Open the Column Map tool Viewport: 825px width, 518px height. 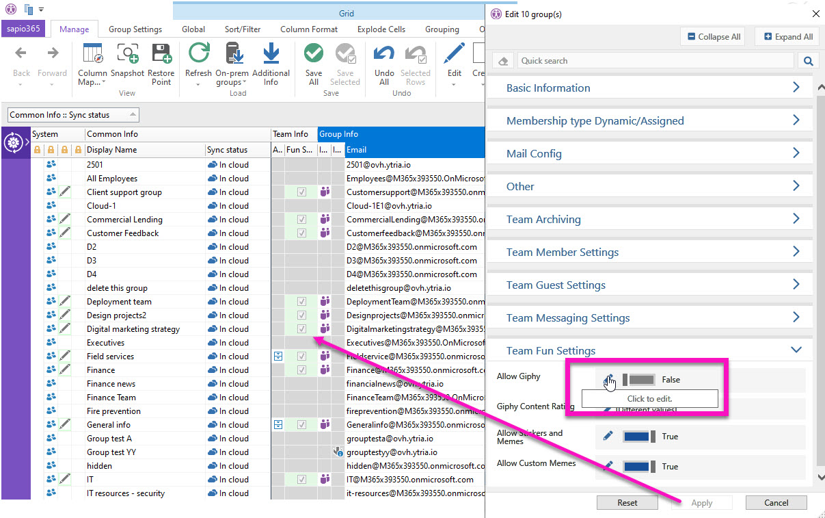click(92, 54)
